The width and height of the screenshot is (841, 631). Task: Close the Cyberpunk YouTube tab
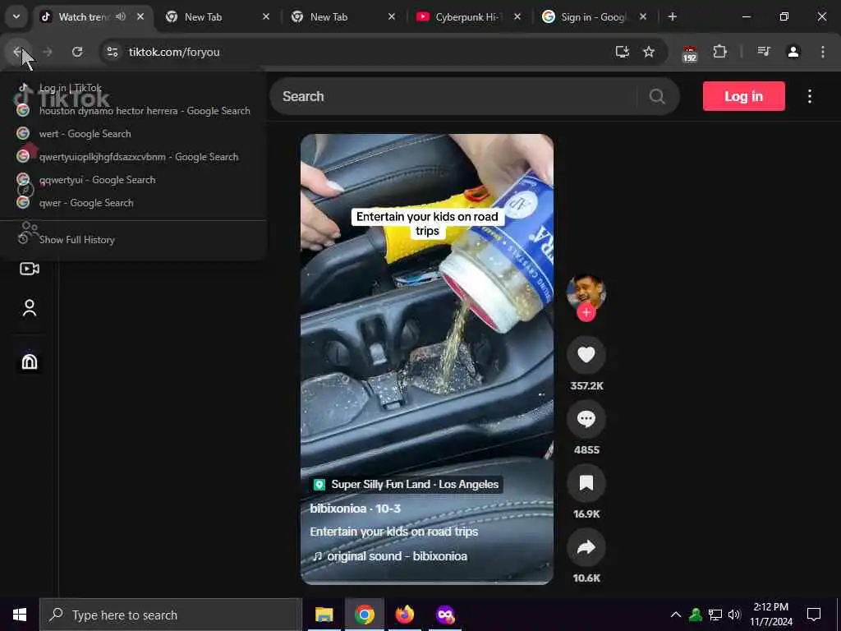click(517, 17)
